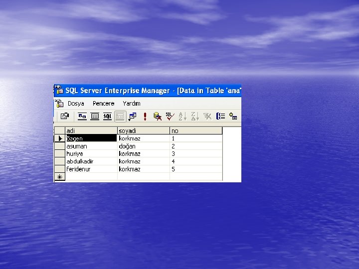Open the change query type dropdown
359x269 pixels.
pyautogui.click(x=132, y=116)
